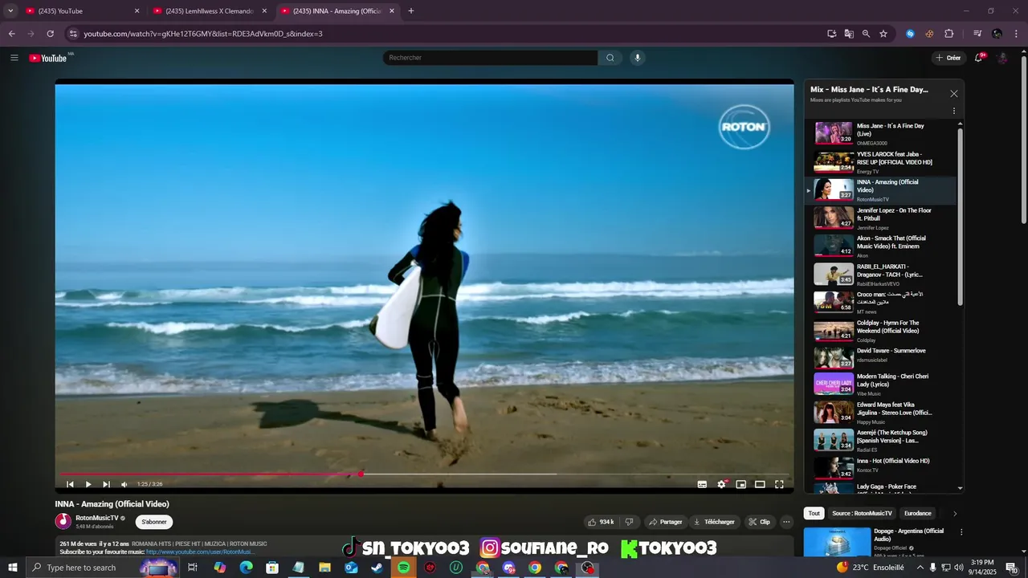Dislike the video
The width and height of the screenshot is (1028, 578).
click(x=629, y=522)
